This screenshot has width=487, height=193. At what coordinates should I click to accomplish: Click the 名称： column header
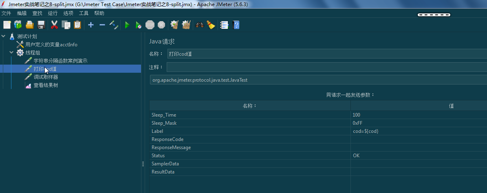[250, 106]
